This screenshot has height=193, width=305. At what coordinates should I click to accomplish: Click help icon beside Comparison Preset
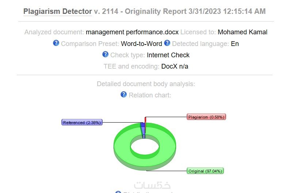(x=56, y=43)
